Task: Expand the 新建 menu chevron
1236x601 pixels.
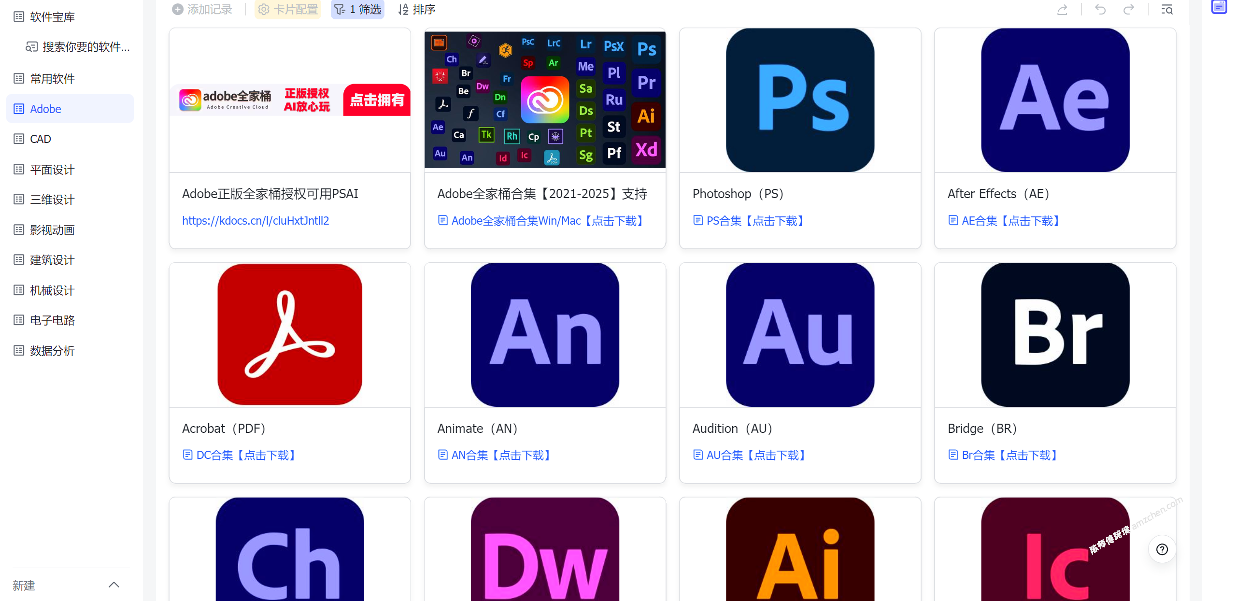Action: pyautogui.click(x=114, y=585)
